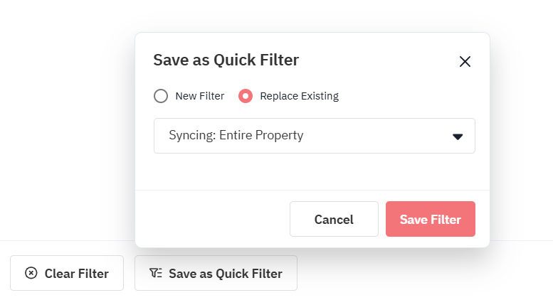Click the Clear Filter button
This screenshot has height=300, width=553.
pyautogui.click(x=67, y=273)
